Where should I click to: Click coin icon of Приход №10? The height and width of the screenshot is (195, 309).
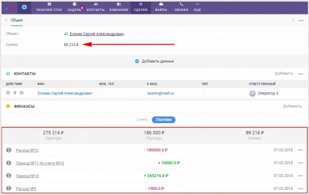[x=9, y=175]
